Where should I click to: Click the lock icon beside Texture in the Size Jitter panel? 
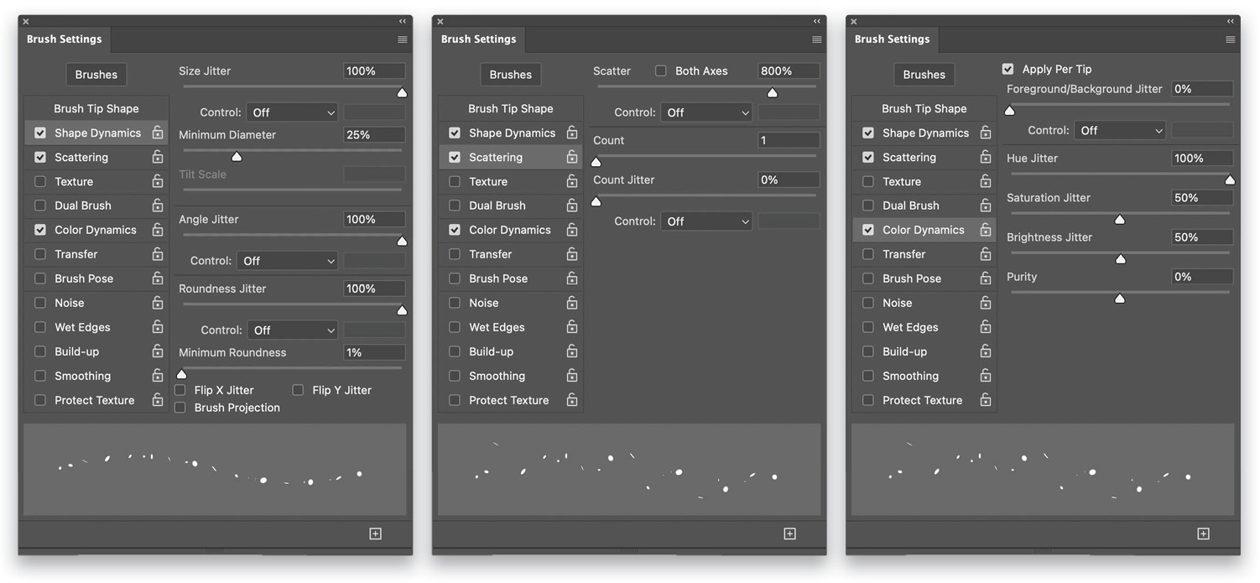pos(158,181)
